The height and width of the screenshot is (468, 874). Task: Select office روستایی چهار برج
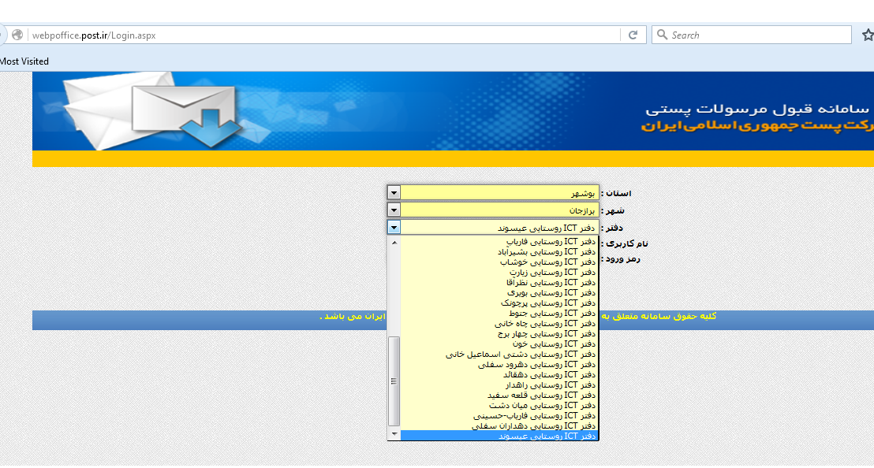coord(499,334)
